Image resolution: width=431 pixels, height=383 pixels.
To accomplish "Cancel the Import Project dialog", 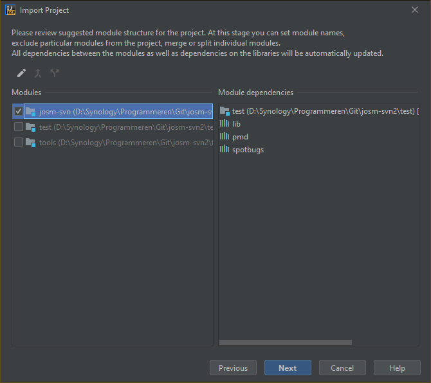I will [x=342, y=368].
